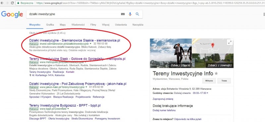265x122 pixels.
Task: Open the Wiadomości tab
Action: point(78,25)
